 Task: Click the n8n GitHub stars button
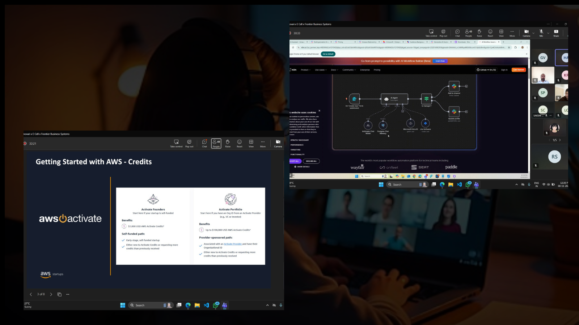tap(486, 70)
